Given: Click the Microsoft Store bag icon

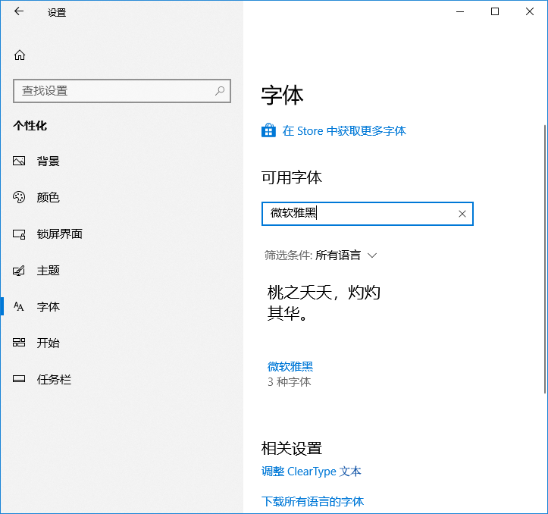Looking at the screenshot, I should (x=268, y=130).
